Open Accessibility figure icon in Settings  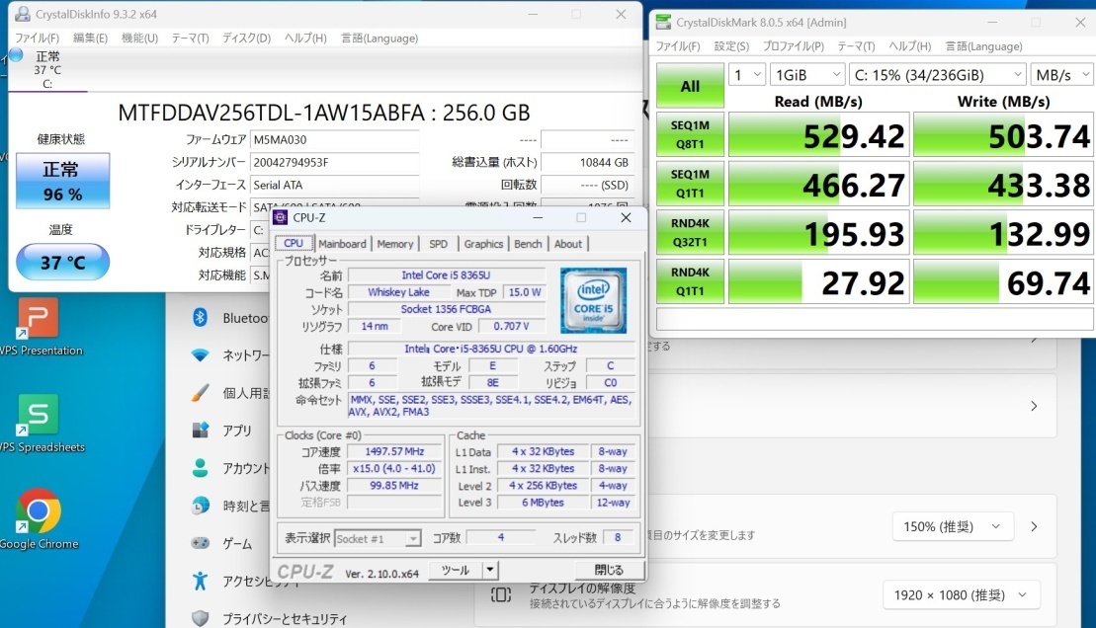[200, 580]
